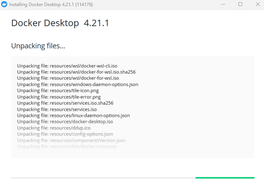Image resolution: width=264 pixels, height=182 pixels.
Task: Select the log line for linux-daemon-options.json
Action: pos(73,116)
